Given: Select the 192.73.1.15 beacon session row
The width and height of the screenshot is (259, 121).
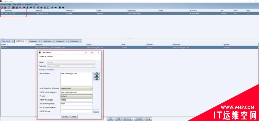Looking at the screenshot, I should click(x=130, y=13).
